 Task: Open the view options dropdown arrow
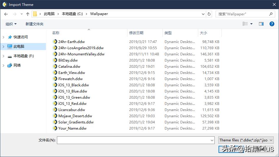coord(251,24)
